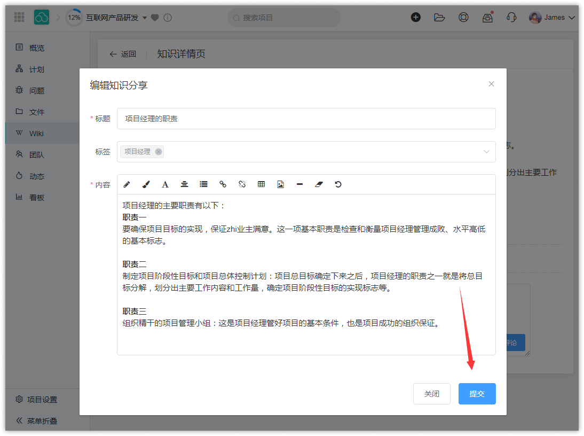The width and height of the screenshot is (584, 436).
Task: Clear formatting with eraser icon
Action: [319, 184]
